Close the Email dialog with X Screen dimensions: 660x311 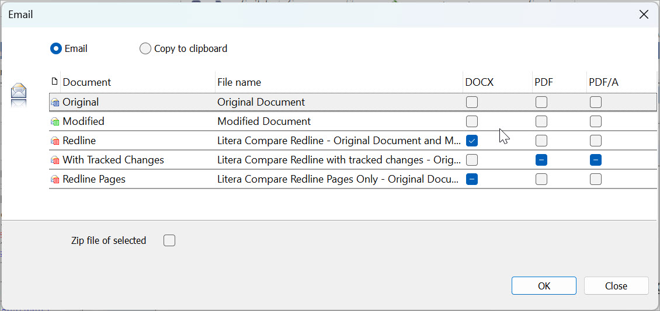tap(644, 15)
